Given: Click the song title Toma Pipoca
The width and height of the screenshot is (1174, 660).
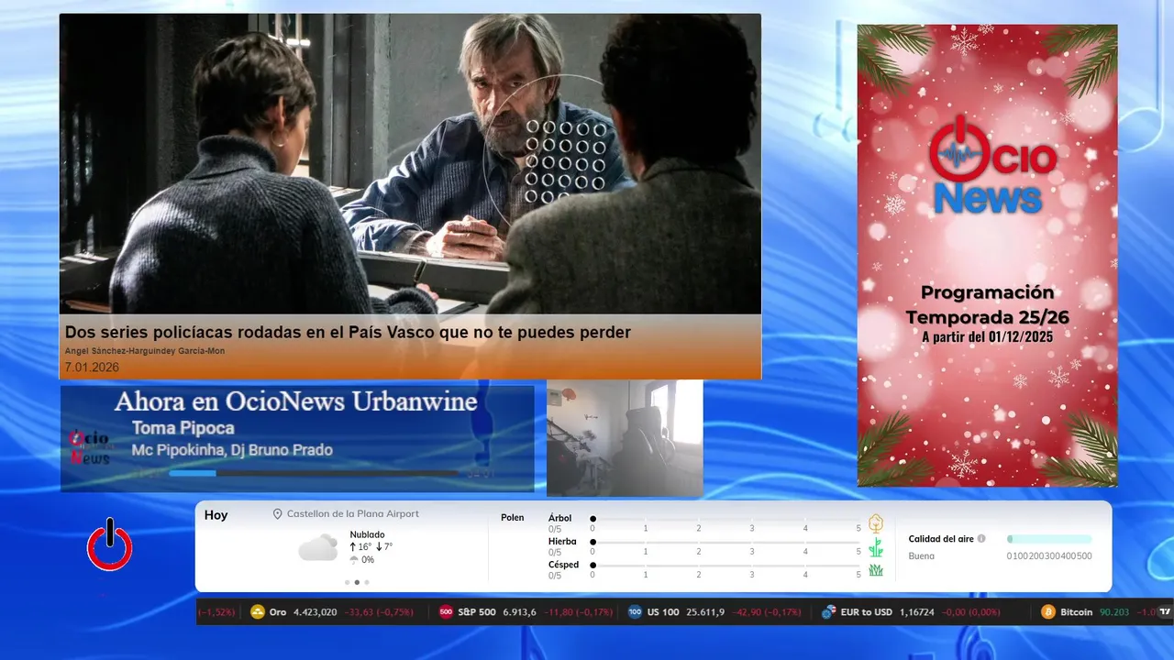Looking at the screenshot, I should point(183,428).
